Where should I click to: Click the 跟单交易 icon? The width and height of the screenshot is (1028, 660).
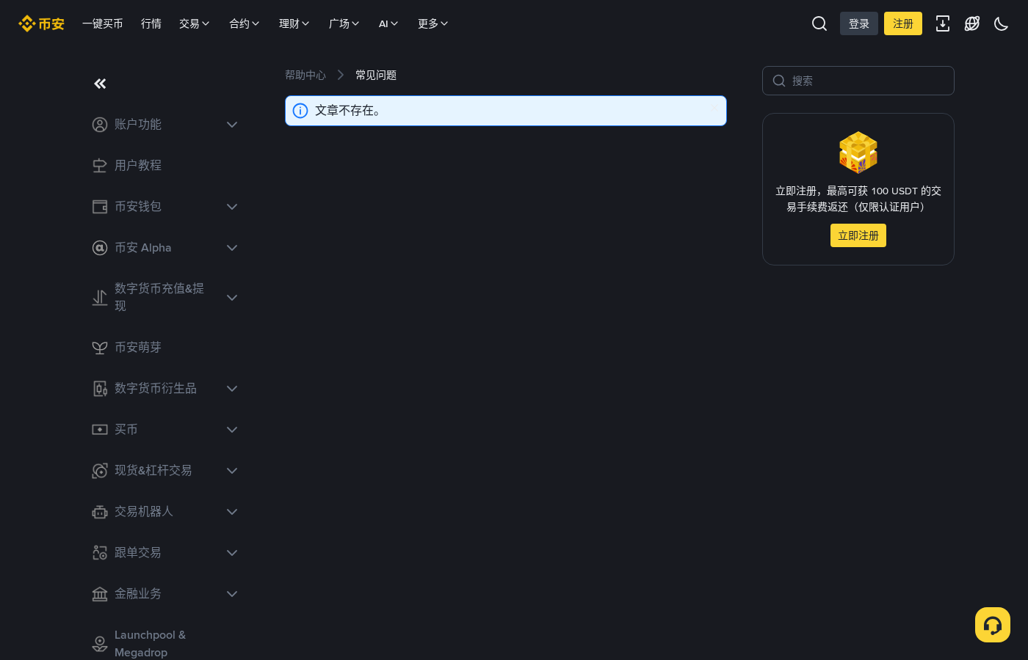100,553
